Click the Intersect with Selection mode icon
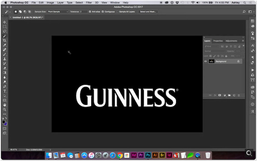 pyautogui.click(x=30, y=12)
